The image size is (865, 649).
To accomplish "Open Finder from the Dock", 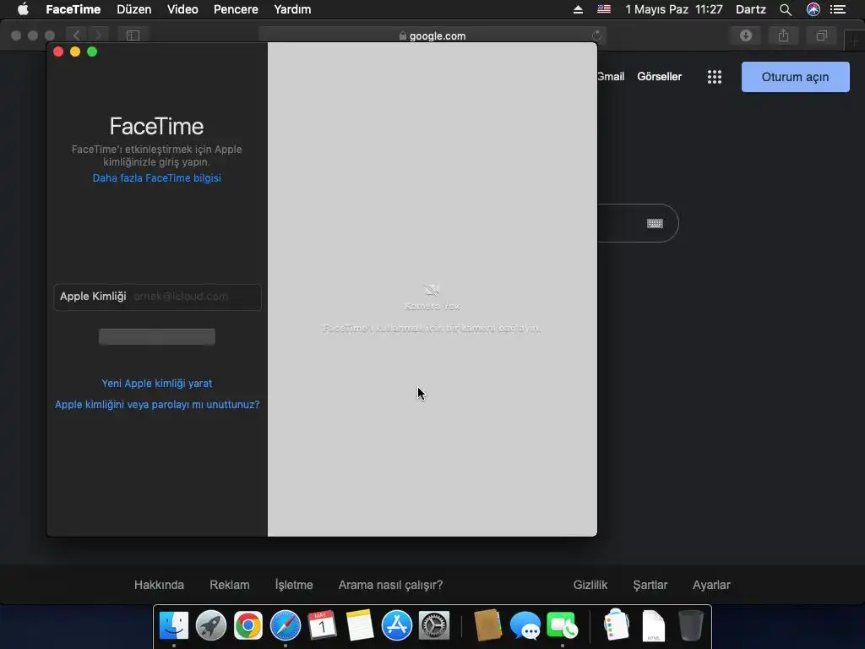I will click(174, 626).
